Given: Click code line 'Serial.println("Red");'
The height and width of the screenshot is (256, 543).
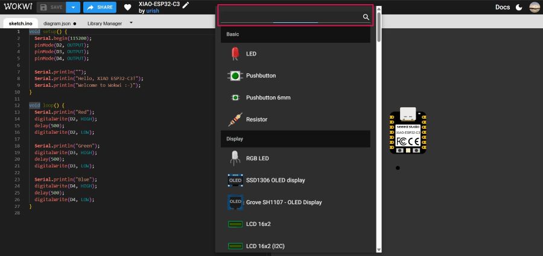Looking at the screenshot, I should [x=64, y=112].
